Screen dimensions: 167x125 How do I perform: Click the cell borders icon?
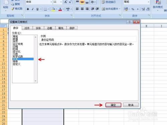coord(45,9)
